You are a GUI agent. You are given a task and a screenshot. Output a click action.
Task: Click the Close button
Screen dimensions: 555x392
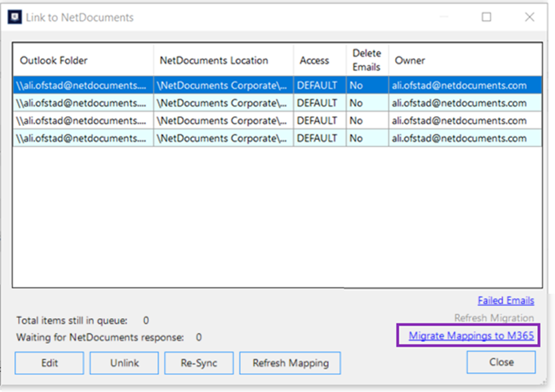click(500, 362)
